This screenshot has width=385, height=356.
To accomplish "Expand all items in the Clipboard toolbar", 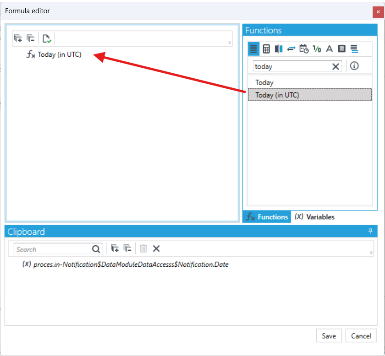I will [115, 248].
